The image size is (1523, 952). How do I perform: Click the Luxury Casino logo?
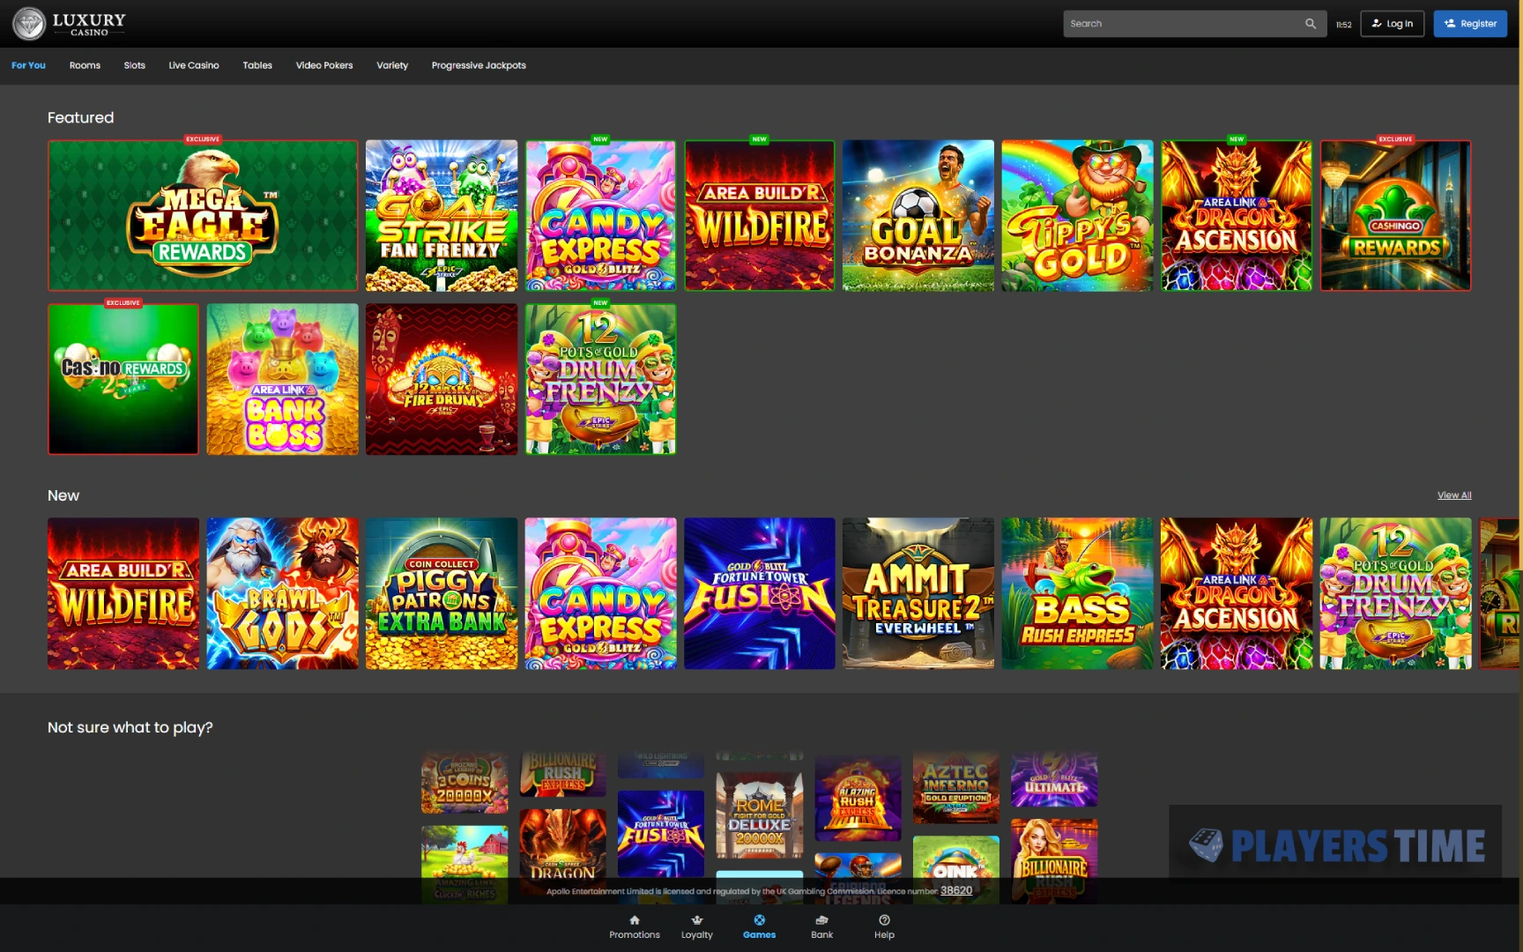tap(70, 24)
